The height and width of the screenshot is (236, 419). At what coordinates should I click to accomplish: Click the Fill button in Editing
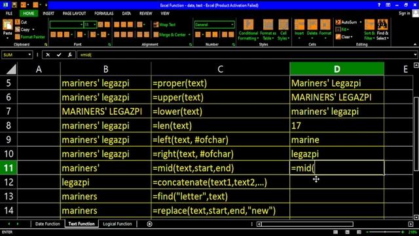click(342, 29)
